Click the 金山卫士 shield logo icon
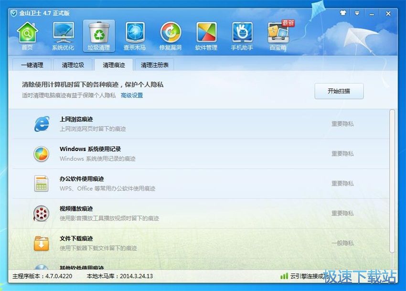The image size is (406, 291). pos(14,13)
